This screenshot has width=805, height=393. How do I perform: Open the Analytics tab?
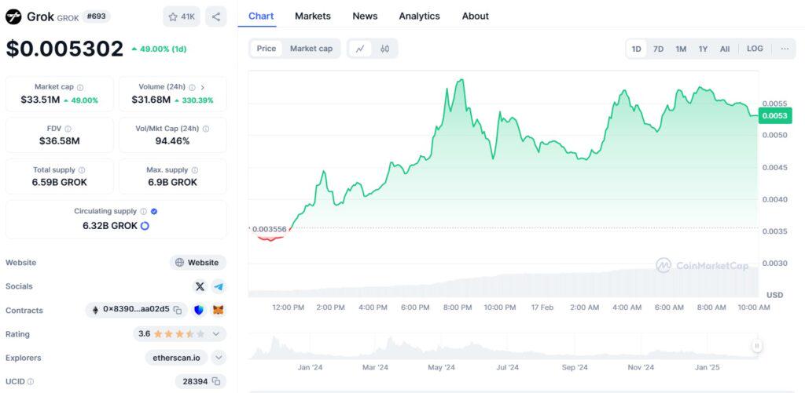419,16
